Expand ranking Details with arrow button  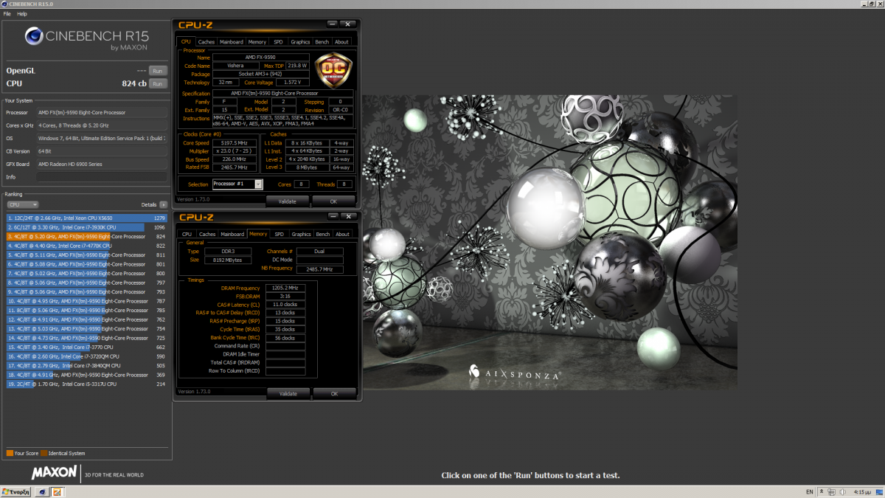click(164, 204)
